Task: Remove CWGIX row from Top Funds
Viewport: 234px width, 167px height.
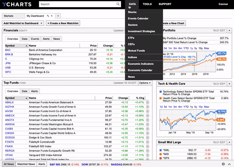Action: click(148, 133)
